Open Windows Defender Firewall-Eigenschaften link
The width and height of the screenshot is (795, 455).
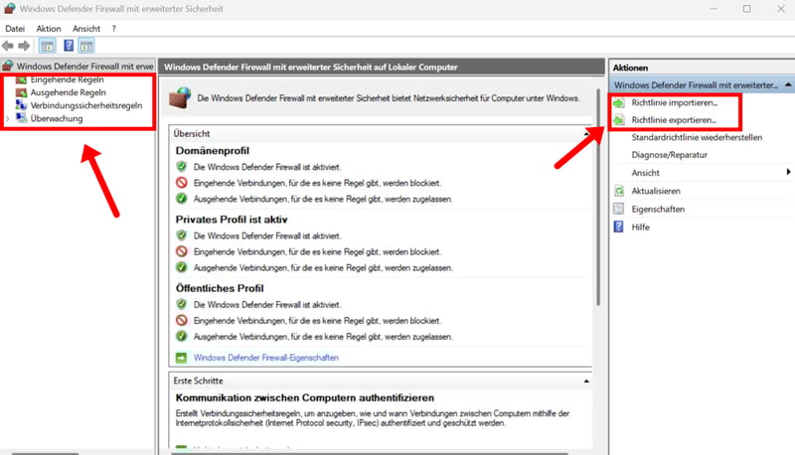pos(265,358)
